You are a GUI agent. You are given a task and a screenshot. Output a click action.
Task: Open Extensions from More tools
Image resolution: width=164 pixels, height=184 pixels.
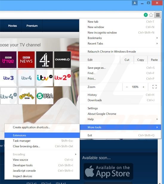point(42,135)
